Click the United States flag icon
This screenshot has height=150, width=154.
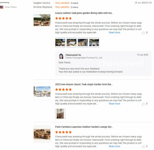1,7
